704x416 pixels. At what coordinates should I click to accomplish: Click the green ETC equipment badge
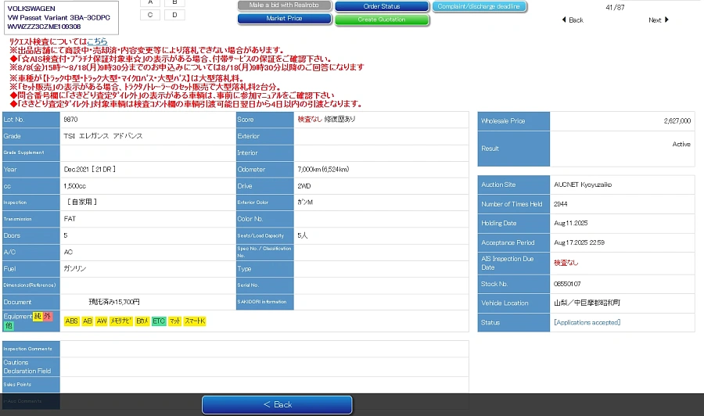[x=159, y=321]
